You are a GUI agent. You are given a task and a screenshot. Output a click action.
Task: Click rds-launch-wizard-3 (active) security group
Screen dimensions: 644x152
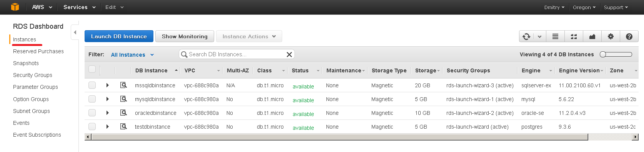(x=480, y=85)
